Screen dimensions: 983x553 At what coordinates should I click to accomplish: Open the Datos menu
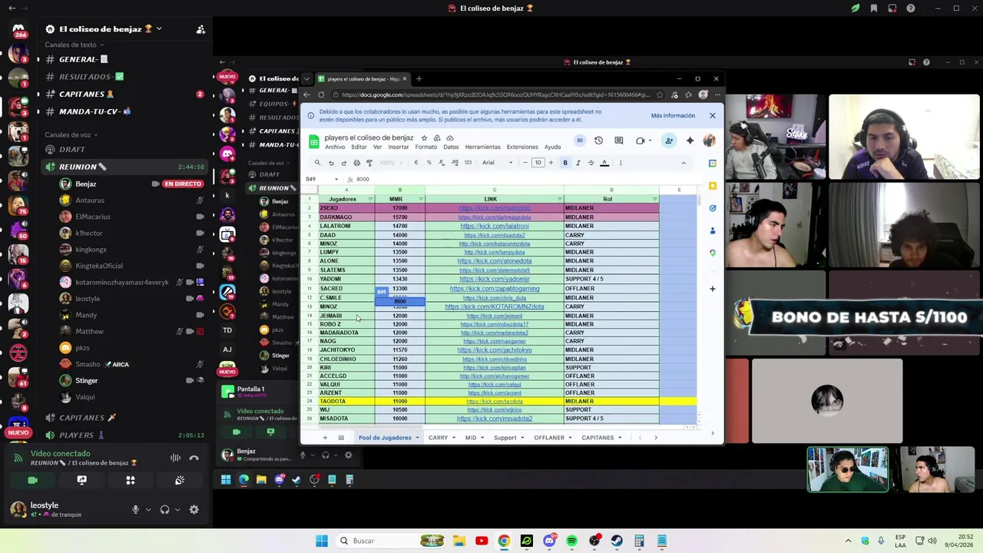(x=451, y=147)
